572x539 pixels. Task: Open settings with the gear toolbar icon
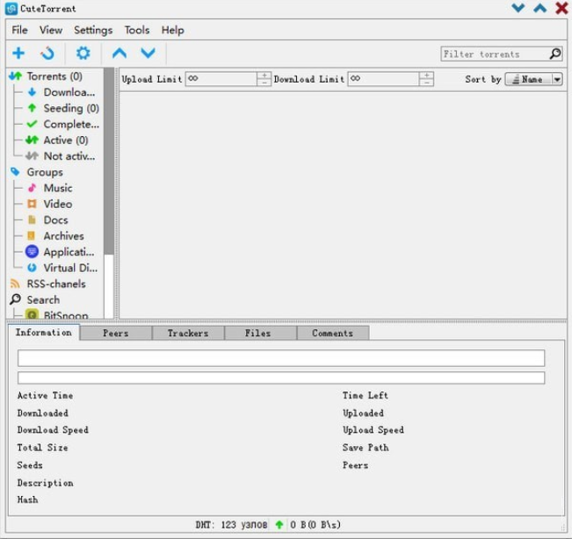pos(83,54)
